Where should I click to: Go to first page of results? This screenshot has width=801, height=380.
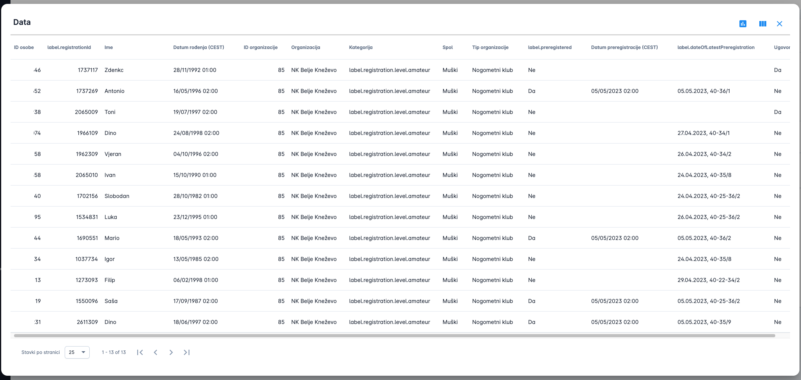pos(140,352)
